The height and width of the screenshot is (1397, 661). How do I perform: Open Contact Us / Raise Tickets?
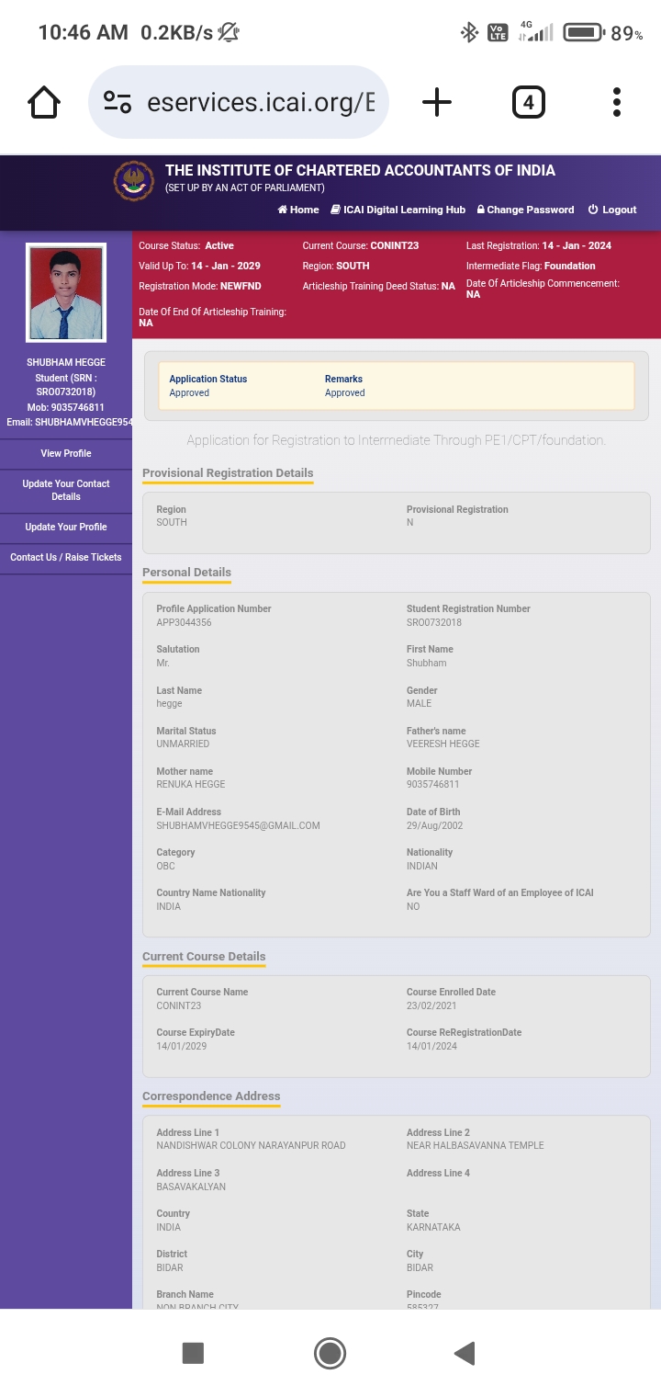pyautogui.click(x=66, y=557)
